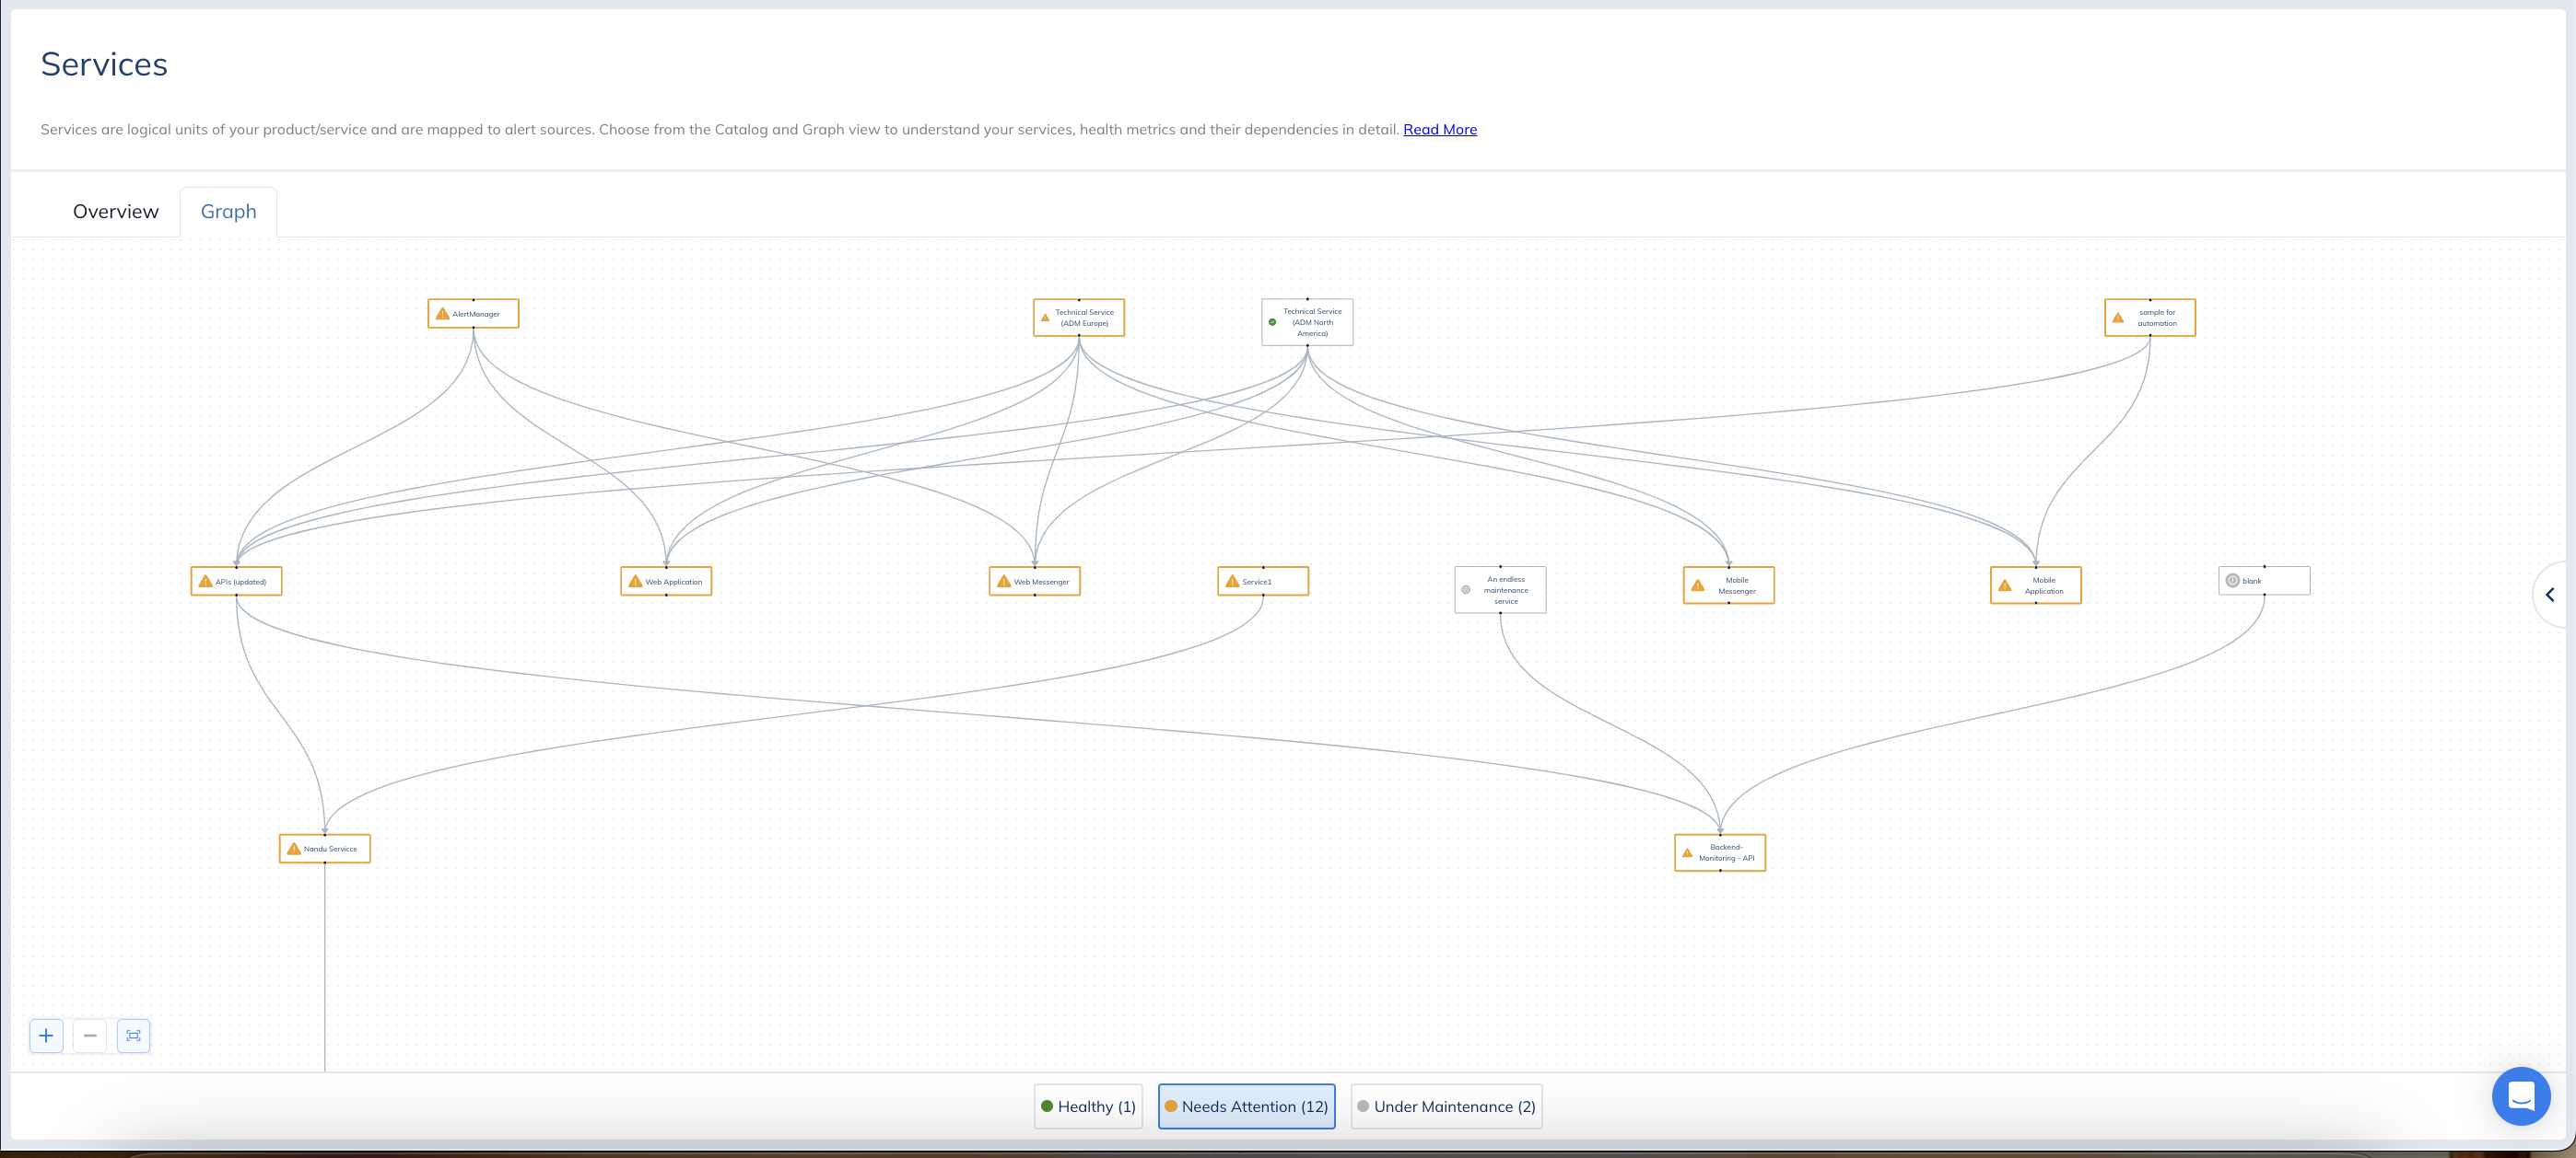Click the Web Application warning icon
Image resolution: width=2576 pixels, height=1158 pixels.
(635, 582)
